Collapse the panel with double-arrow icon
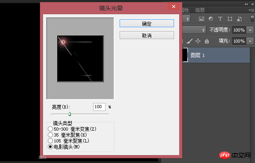The height and width of the screenshot is (163, 255). point(246,4)
